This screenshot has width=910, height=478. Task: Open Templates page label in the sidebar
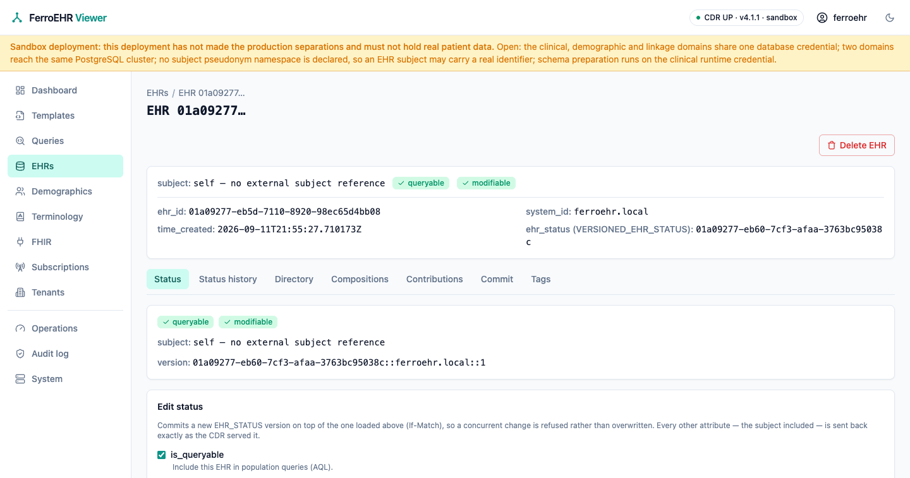coord(53,116)
